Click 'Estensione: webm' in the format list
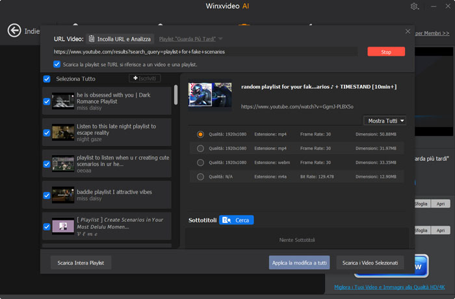The image size is (455, 299). [x=272, y=163]
